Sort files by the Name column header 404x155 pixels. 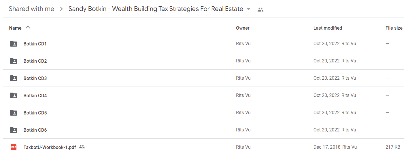pos(15,28)
